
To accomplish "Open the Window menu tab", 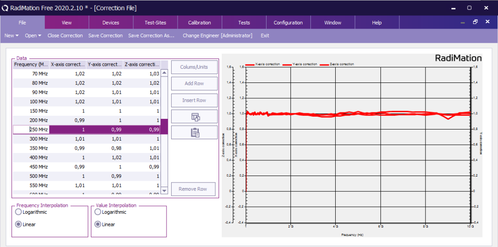I will pyautogui.click(x=332, y=23).
